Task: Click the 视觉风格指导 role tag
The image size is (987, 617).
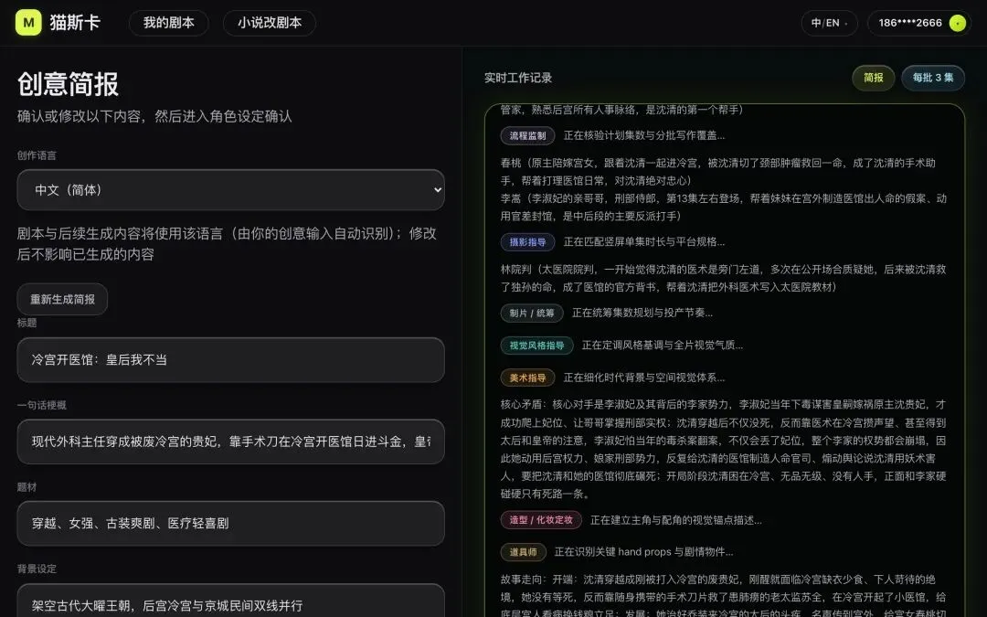Action: pos(537,345)
